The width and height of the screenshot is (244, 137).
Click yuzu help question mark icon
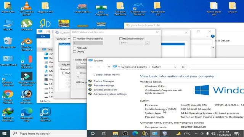tap(212, 36)
